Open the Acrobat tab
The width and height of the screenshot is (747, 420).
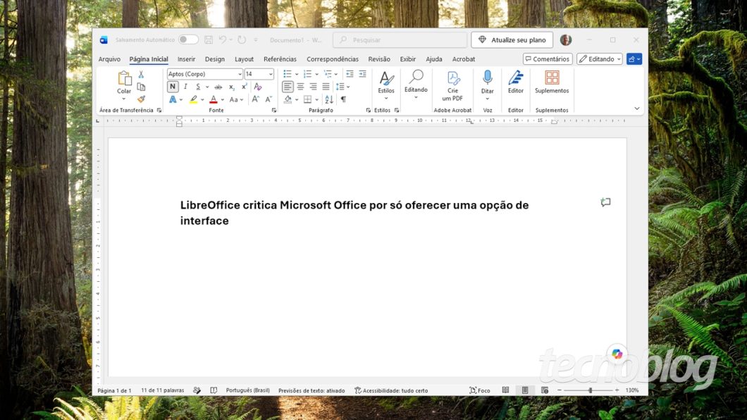(x=464, y=59)
